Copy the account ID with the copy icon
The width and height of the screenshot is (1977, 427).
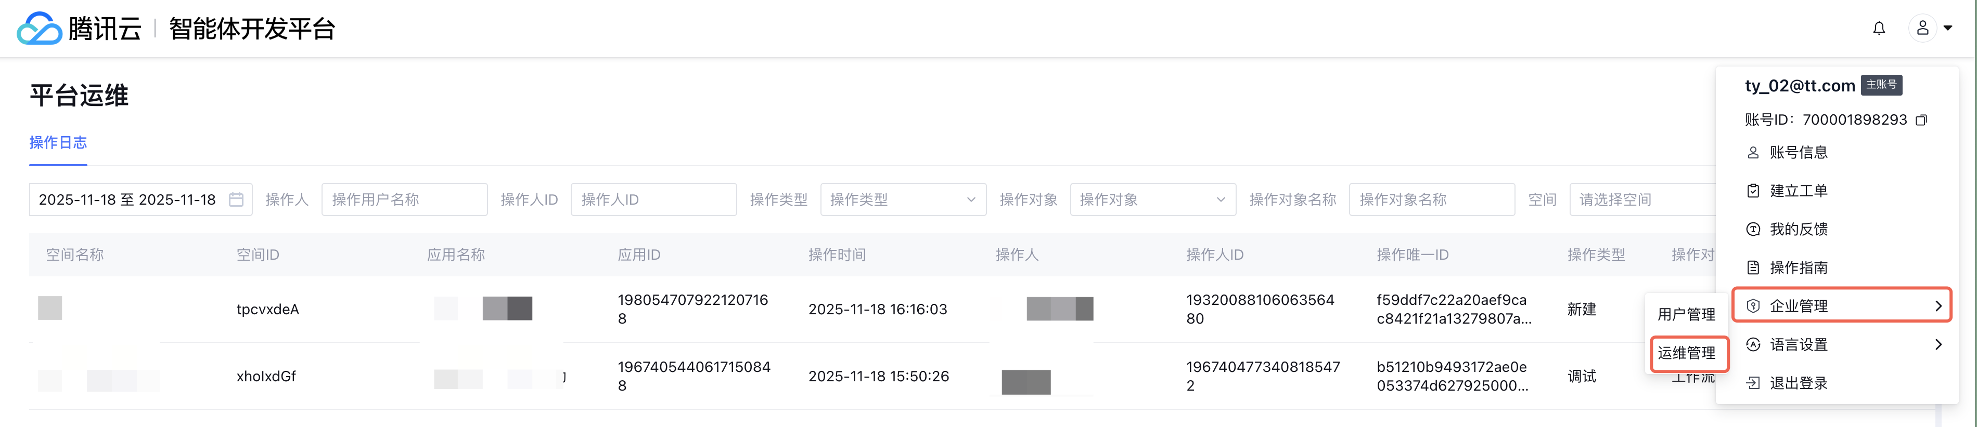[1921, 121]
